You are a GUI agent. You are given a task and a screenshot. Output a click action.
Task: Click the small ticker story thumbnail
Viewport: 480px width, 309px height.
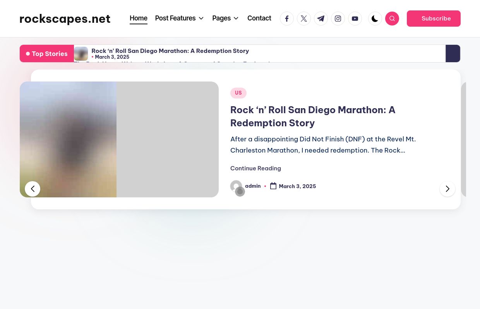coord(81,54)
